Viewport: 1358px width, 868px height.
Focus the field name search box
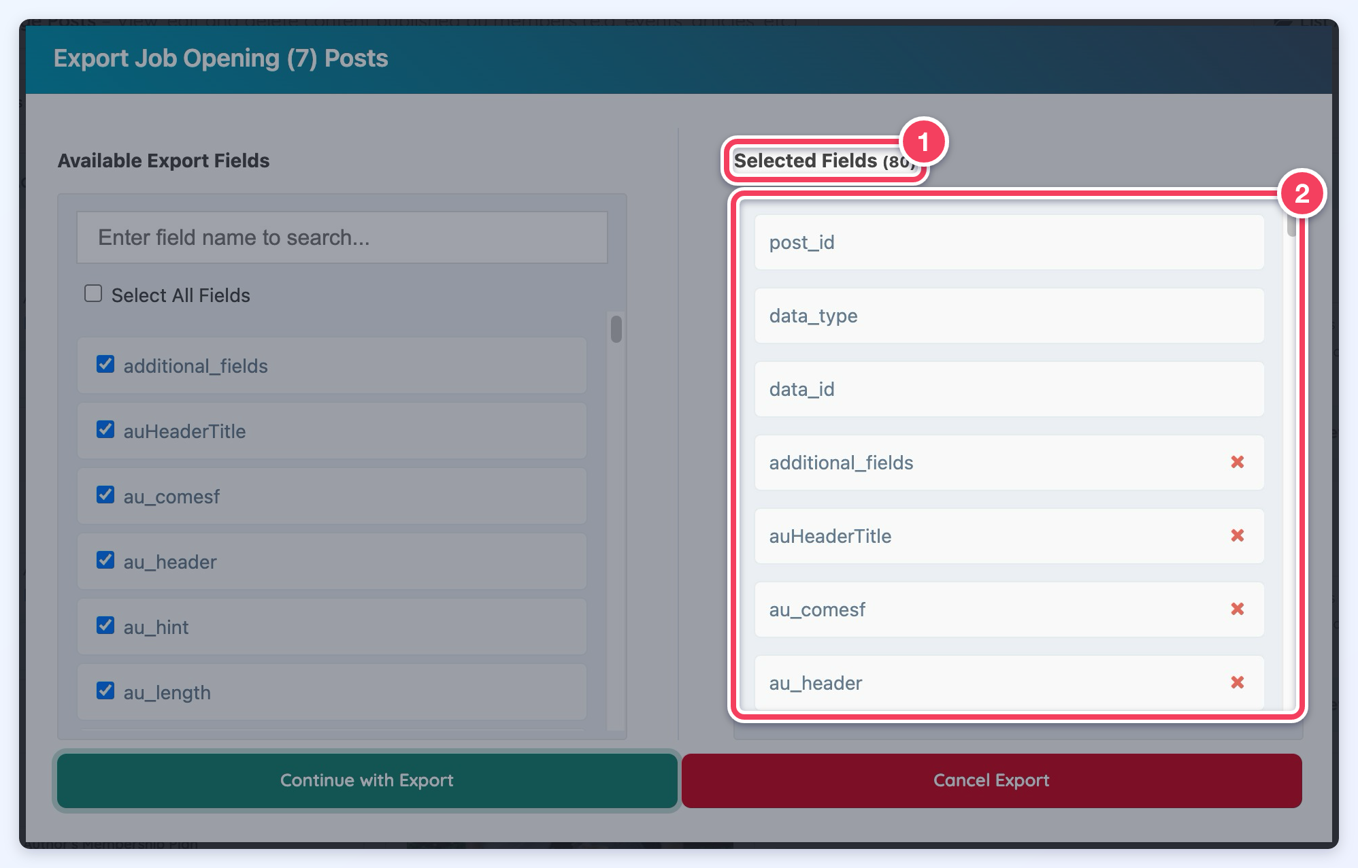pyautogui.click(x=342, y=237)
